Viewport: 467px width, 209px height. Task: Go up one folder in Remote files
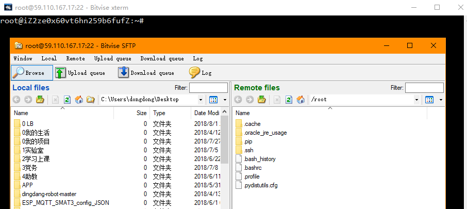262,100
